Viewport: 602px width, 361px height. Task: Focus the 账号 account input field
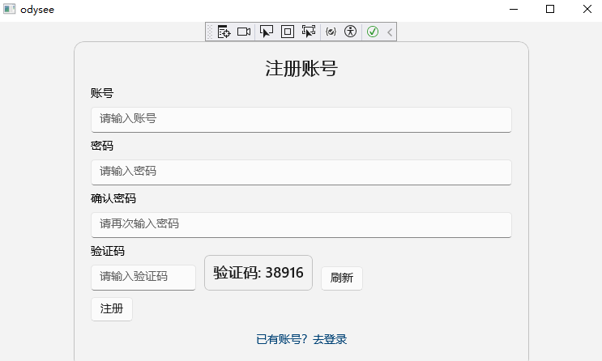pos(301,119)
